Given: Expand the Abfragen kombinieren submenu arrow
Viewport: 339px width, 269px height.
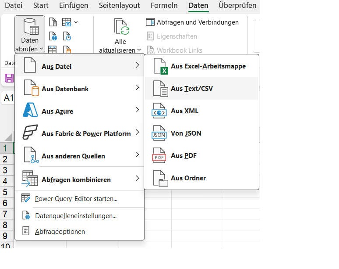Looking at the screenshot, I should click(137, 178).
